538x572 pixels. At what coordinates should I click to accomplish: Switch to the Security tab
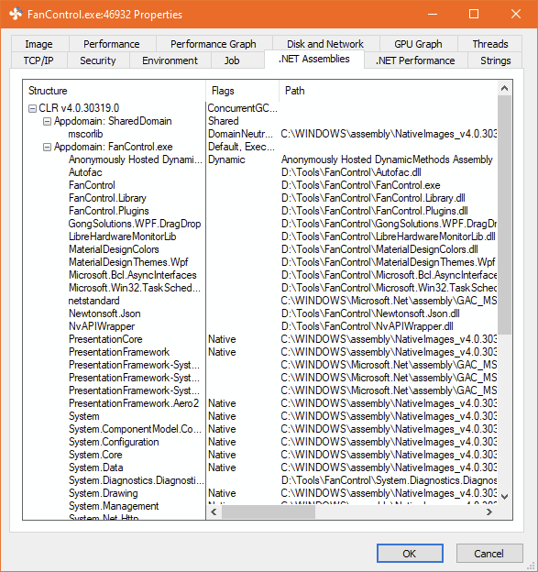tap(98, 60)
